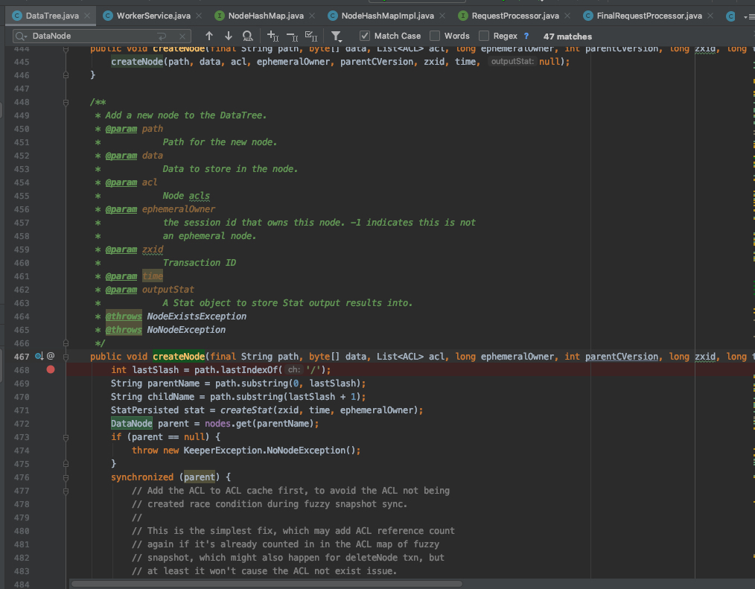This screenshot has height=589, width=755.
Task: Open the search filter funnel options
Action: tap(336, 36)
